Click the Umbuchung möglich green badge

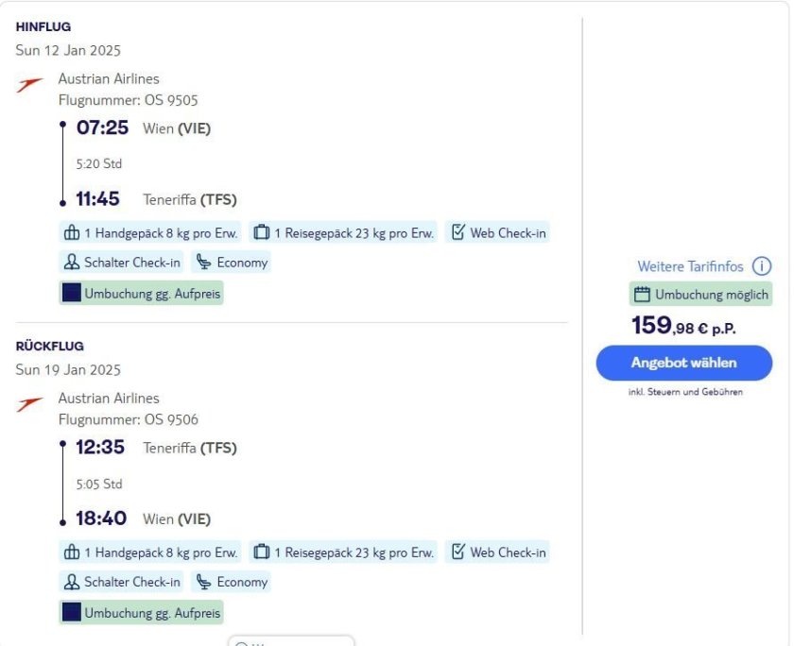700,295
